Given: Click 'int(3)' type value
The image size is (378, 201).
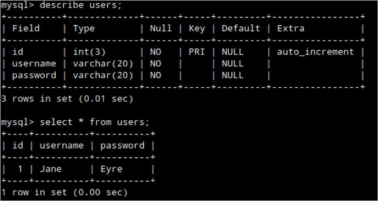Looking at the screenshot, I should (x=89, y=52).
